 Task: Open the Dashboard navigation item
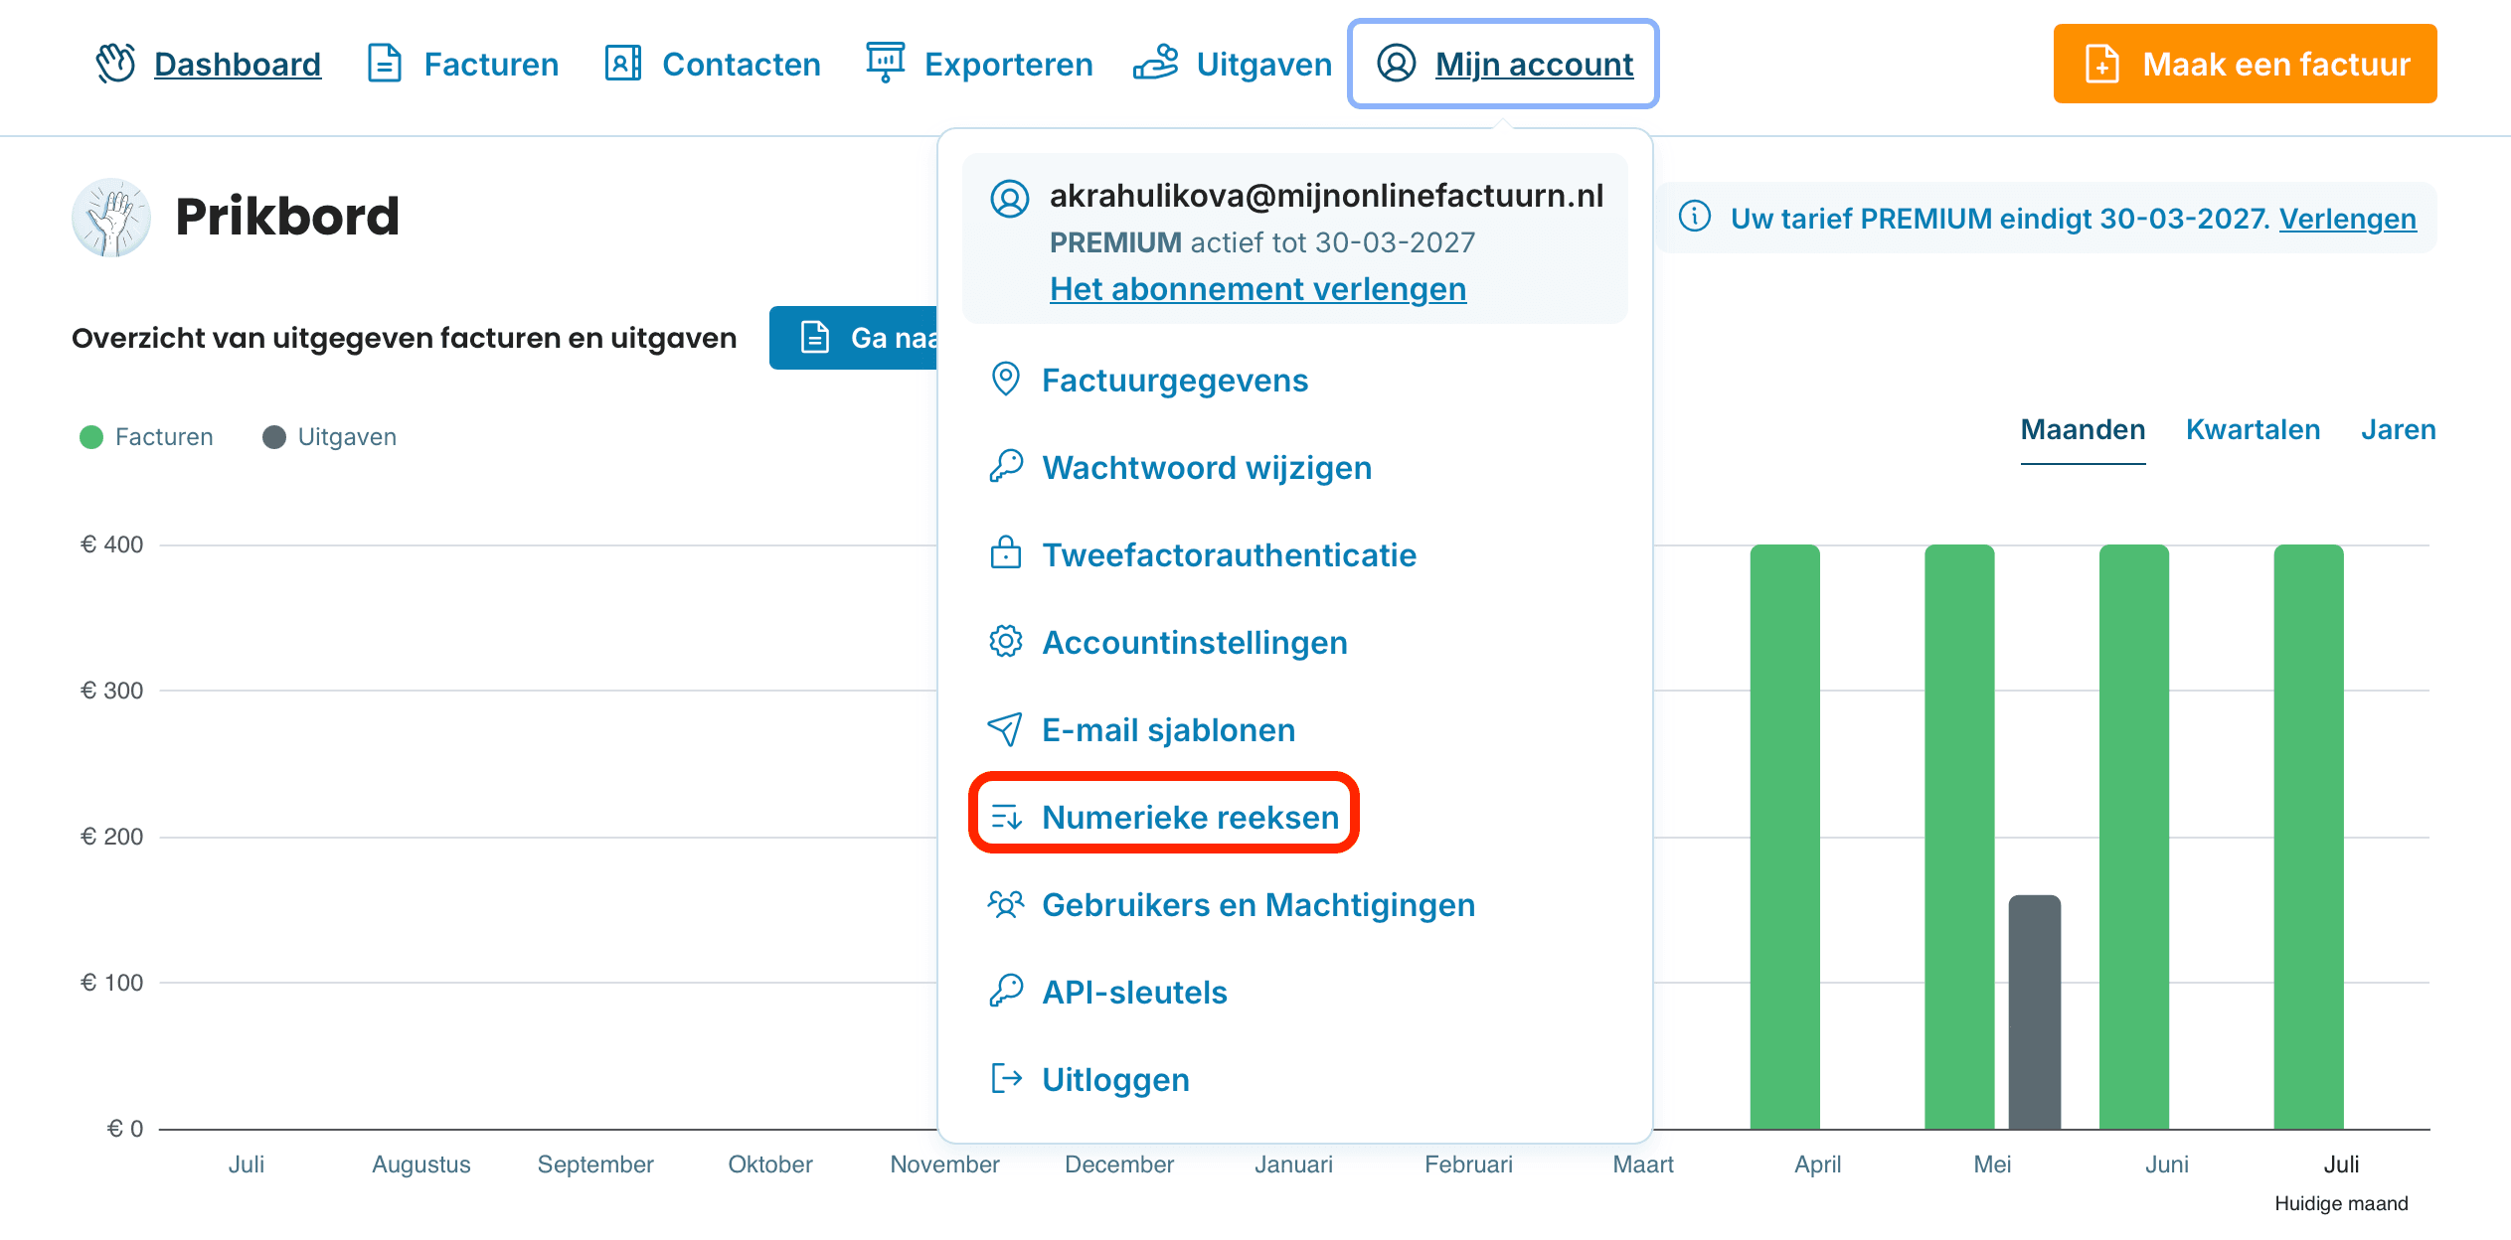[x=209, y=64]
